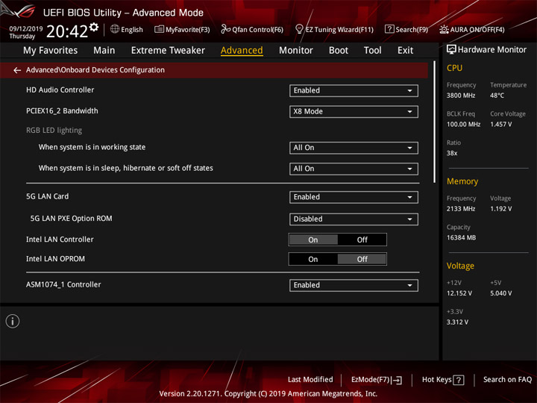This screenshot has height=403, width=537.
Task: Open the ASM1074_1 Controller dropdown
Action: point(354,285)
